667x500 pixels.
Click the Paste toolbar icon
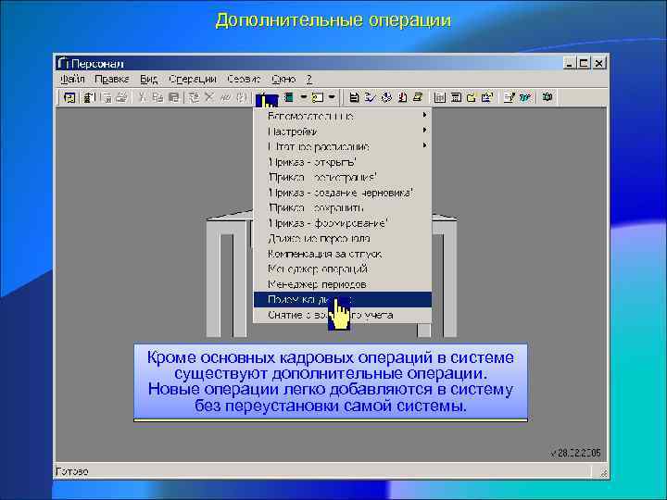[173, 98]
